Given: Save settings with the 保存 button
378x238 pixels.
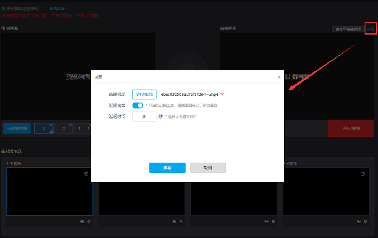Looking at the screenshot, I should click(167, 168).
